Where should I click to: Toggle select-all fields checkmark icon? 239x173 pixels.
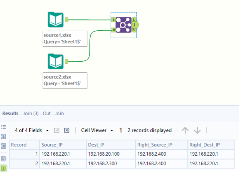click(57, 131)
